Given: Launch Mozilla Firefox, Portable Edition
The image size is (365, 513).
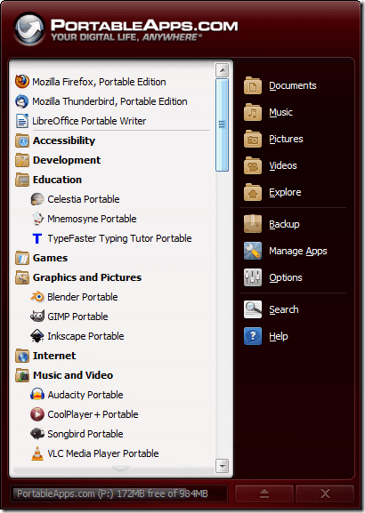Looking at the screenshot, I should [99, 82].
